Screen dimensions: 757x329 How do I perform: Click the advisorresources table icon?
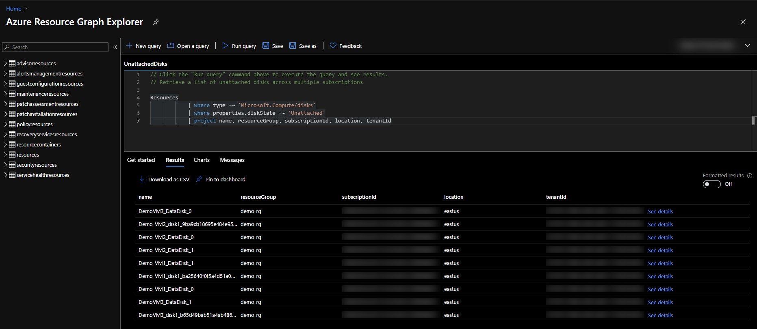pyautogui.click(x=12, y=63)
